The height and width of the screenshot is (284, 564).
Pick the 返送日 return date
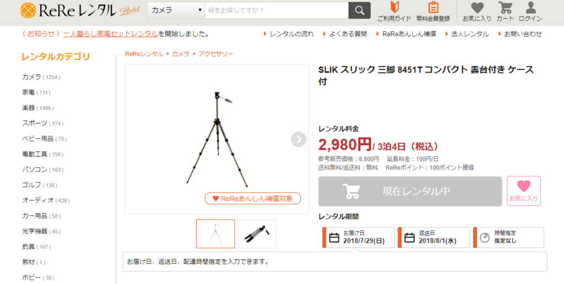coord(434,237)
